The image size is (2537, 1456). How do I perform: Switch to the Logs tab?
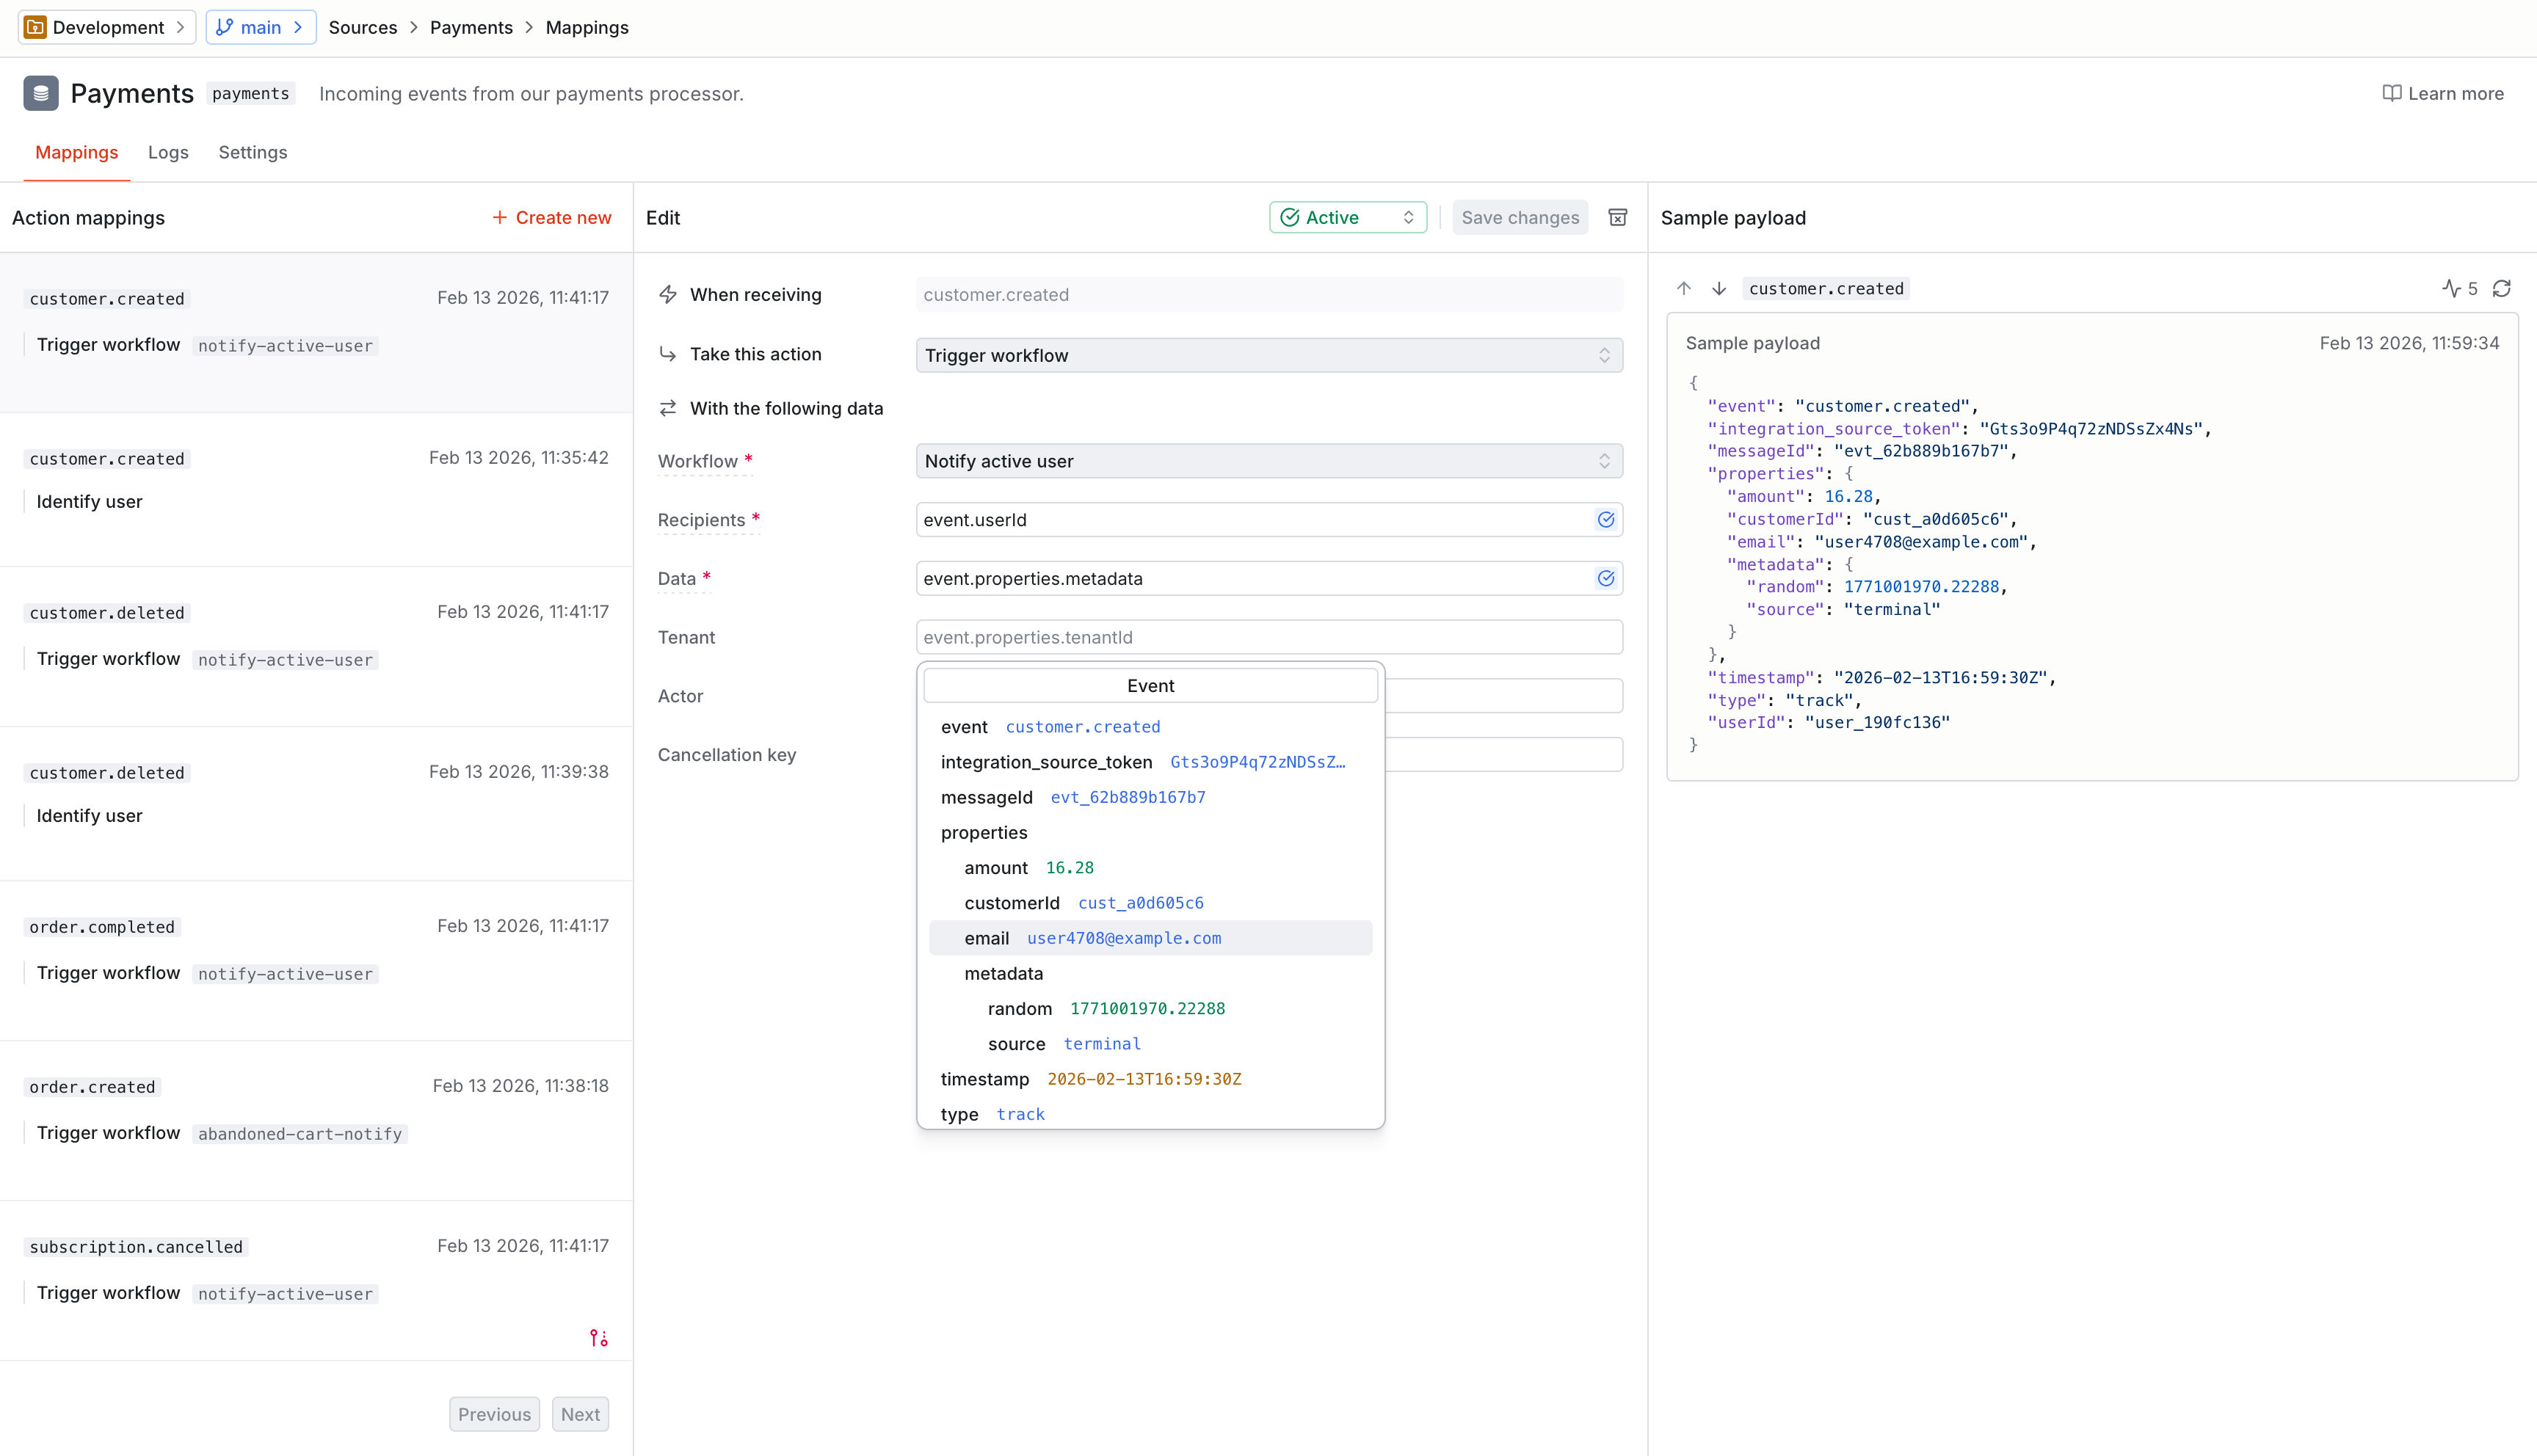coord(168,152)
